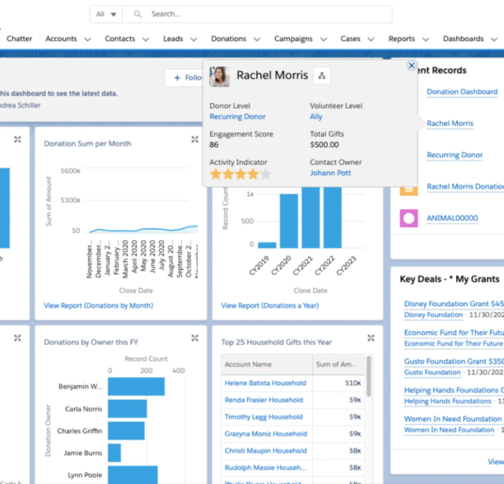Open Timothy Legg Household account

click(264, 417)
